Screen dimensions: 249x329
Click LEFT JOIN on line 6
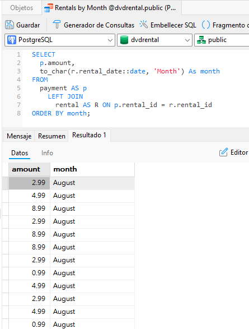(x=65, y=96)
